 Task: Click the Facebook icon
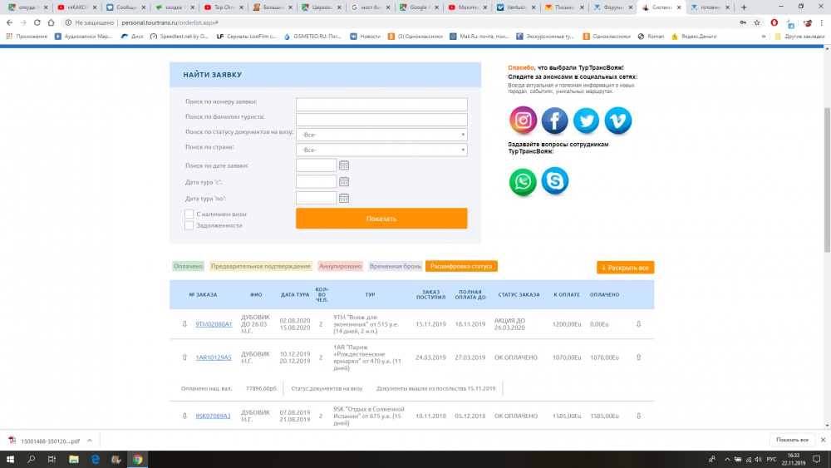click(x=555, y=121)
